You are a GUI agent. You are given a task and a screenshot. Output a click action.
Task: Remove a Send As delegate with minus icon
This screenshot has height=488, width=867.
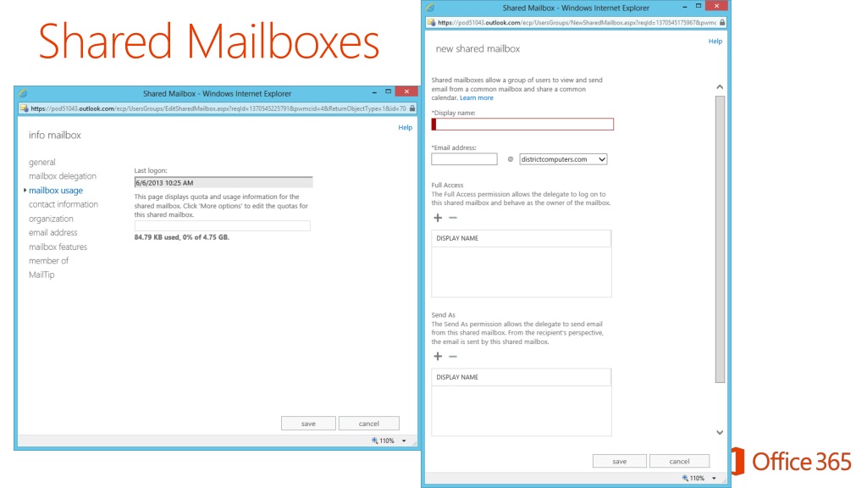[x=453, y=357]
